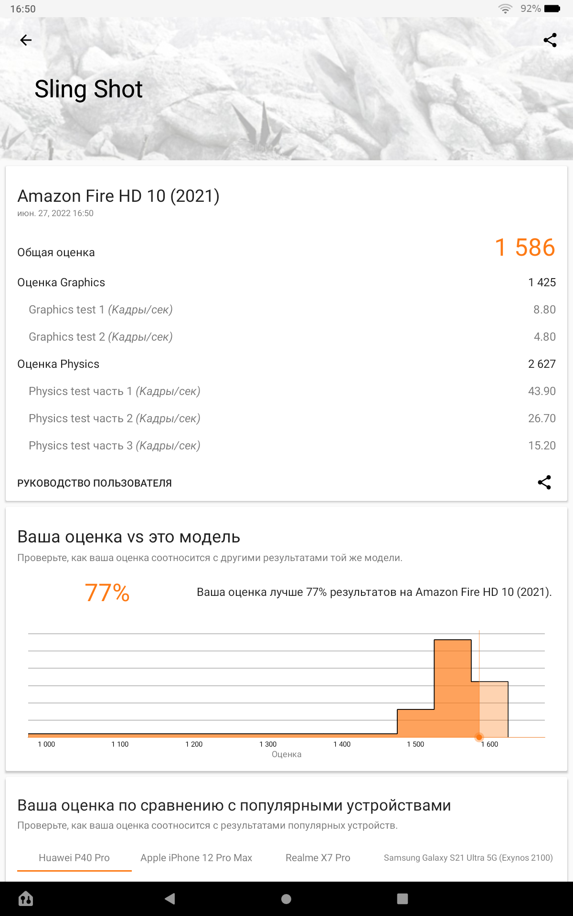
Task: Open РУКОВОДСТВО ПОЛЬЗОВАТЕЛЯ link
Action: tap(95, 483)
